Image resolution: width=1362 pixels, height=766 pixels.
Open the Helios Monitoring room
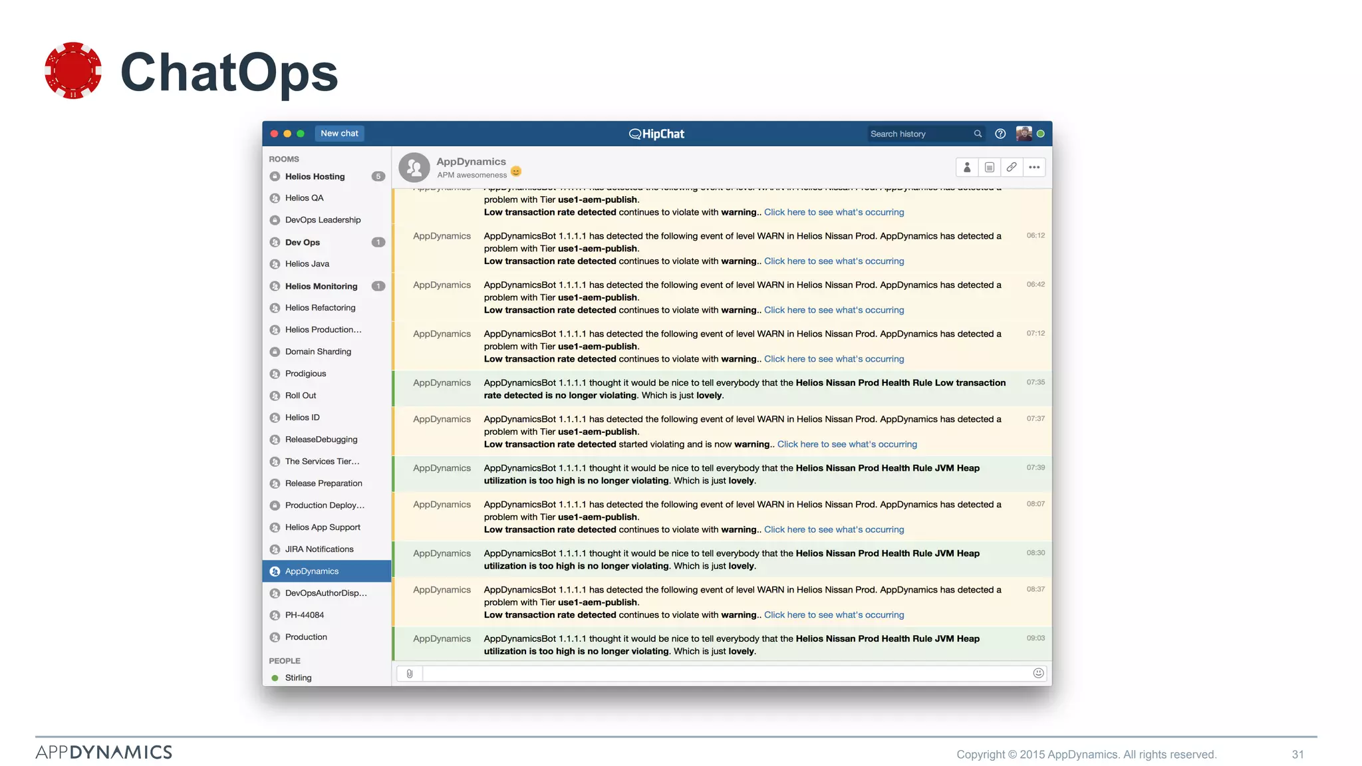327,287
